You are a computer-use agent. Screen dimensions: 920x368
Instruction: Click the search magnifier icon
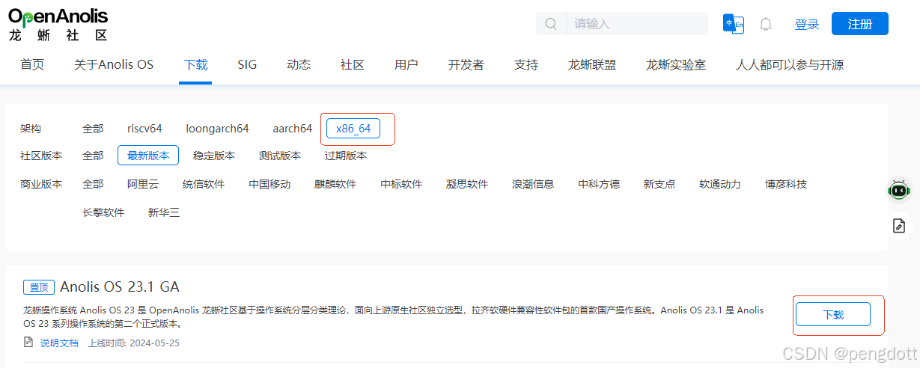(551, 24)
